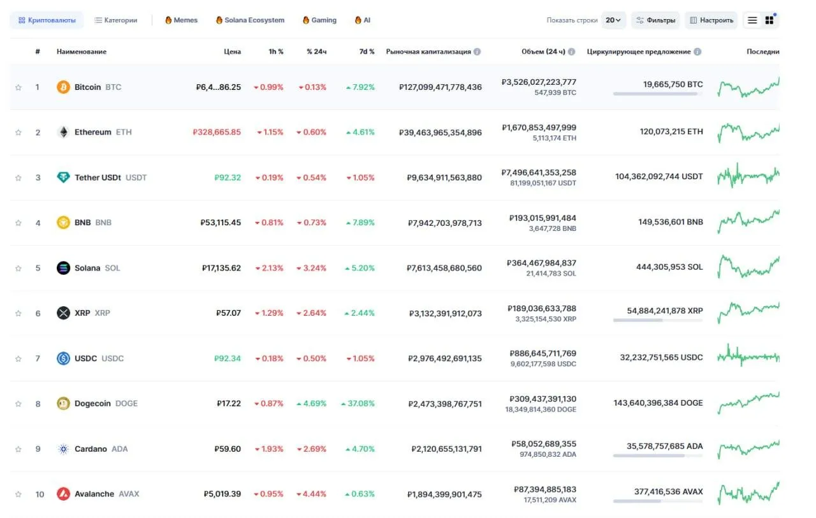816x518 pixels.
Task: Click Bitcoin 24h volume ₽3,526,027,223,777
Action: (x=539, y=82)
